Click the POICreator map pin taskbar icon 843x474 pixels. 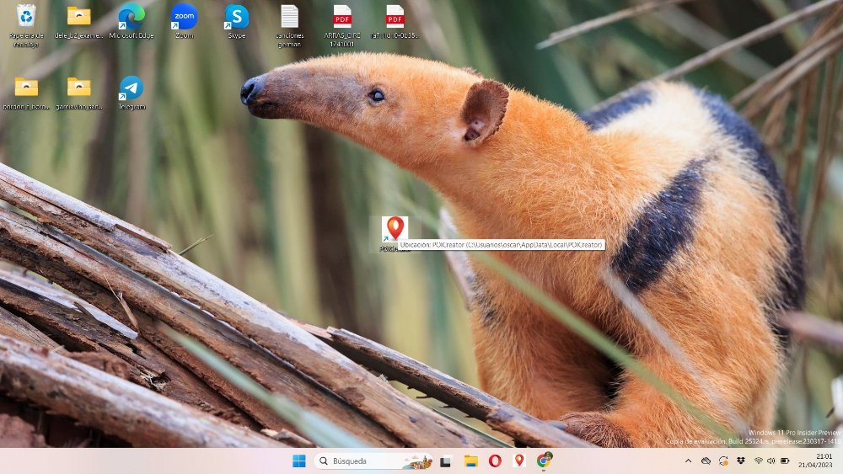pyautogui.click(x=519, y=461)
